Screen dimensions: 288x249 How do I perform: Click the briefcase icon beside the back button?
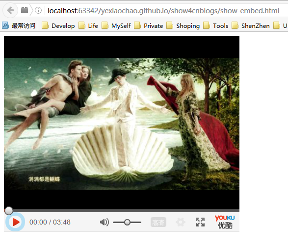[x=25, y=10]
